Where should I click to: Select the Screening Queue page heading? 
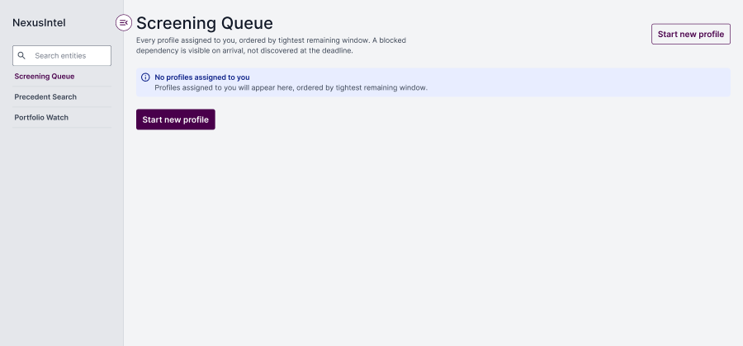(205, 23)
